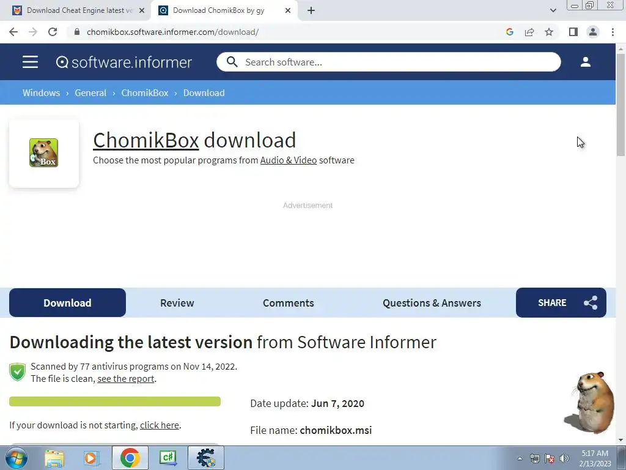Click the 'Date update: Jun 7, 2020' text
The height and width of the screenshot is (470, 626).
click(307, 403)
